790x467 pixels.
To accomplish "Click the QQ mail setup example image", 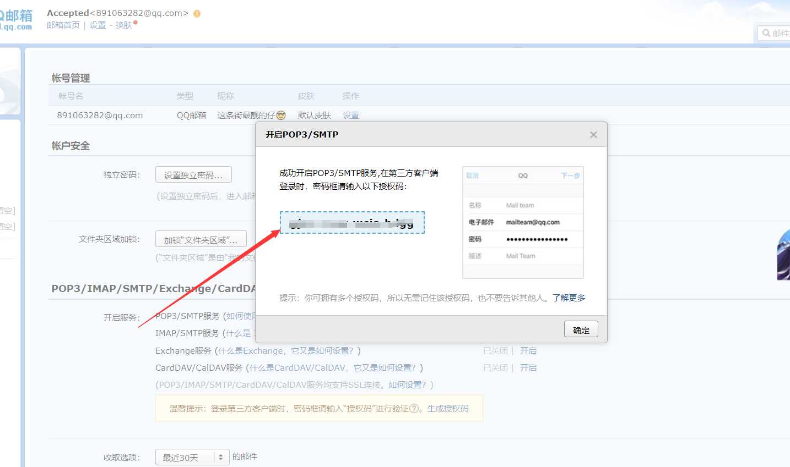I will coord(523,222).
